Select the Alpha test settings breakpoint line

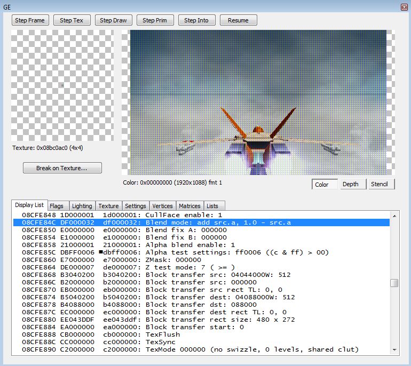(203, 252)
